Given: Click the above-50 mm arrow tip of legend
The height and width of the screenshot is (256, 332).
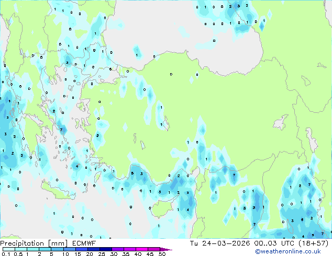Looking at the screenshot, I should 166,249.
